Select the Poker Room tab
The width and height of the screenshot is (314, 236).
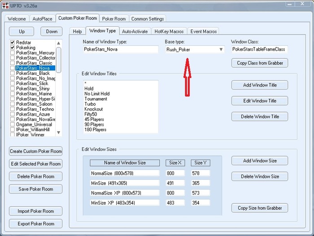click(x=114, y=19)
